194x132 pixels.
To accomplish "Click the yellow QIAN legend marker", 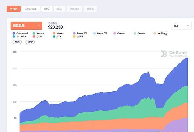I will (74, 37).
